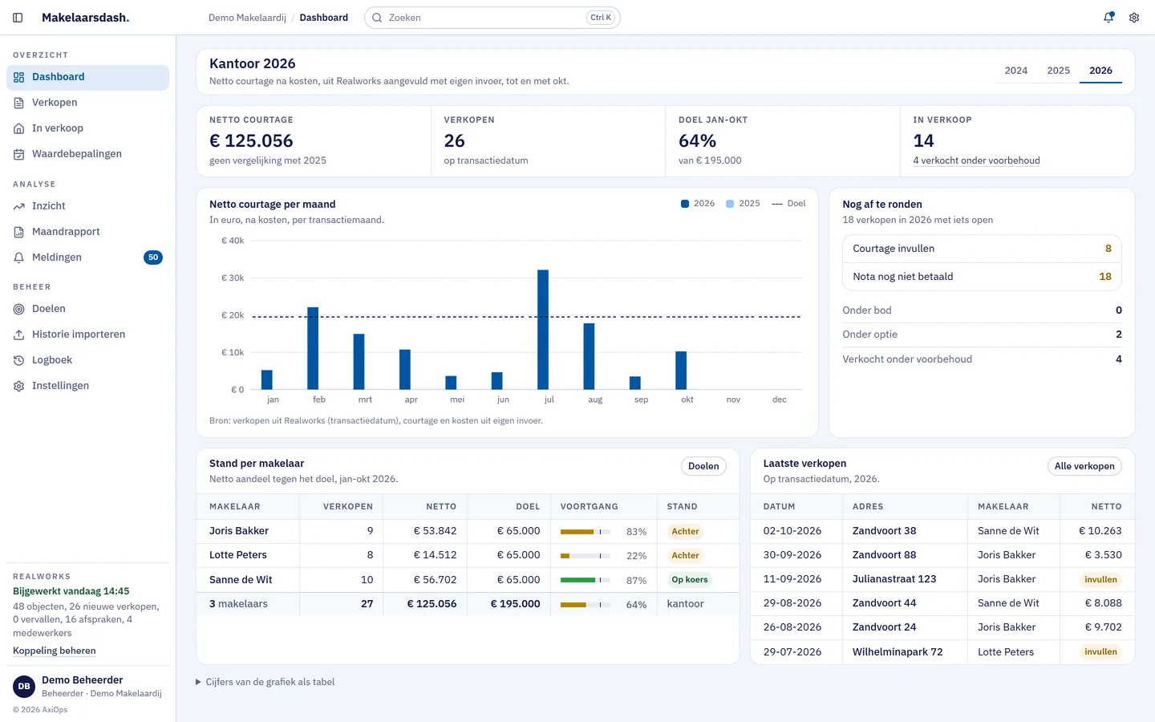1155x722 pixels.
Task: Expand Cijfers van de grafiek als tabel
Action: pos(265,682)
